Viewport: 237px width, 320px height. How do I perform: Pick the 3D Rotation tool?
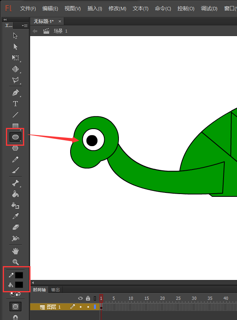[x=15, y=69]
